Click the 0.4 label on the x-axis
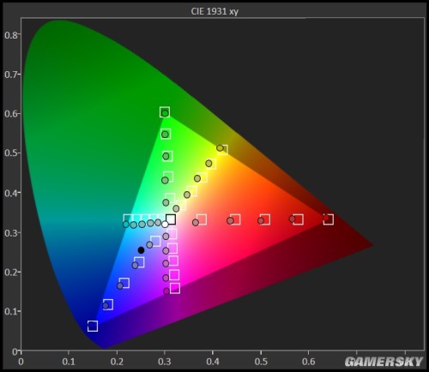The width and height of the screenshot is (429, 372). tap(213, 362)
